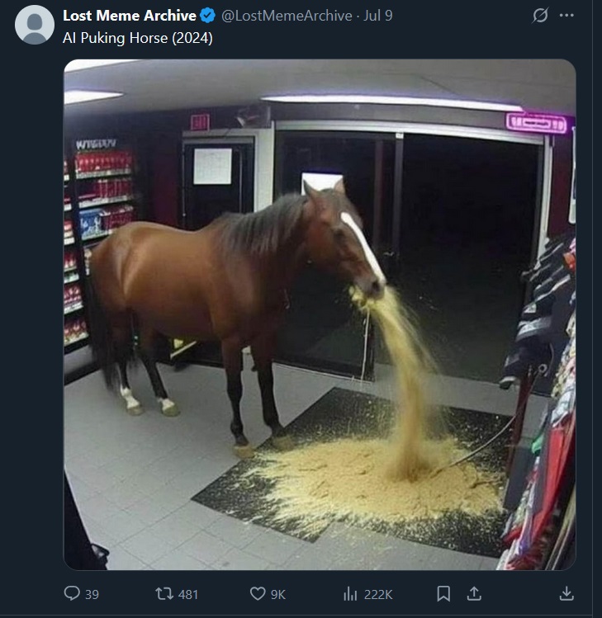Screen dimensions: 602x618
Task: Open the @LostMemeArchive handle link
Action: click(287, 16)
